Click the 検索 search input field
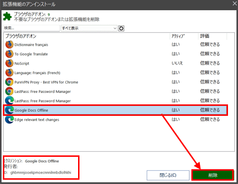The height and width of the screenshot is (184, 238). pyautogui.click(x=31, y=28)
